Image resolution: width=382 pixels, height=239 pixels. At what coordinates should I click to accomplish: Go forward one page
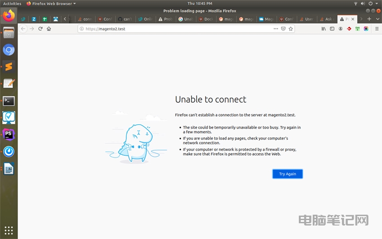coord(31,29)
